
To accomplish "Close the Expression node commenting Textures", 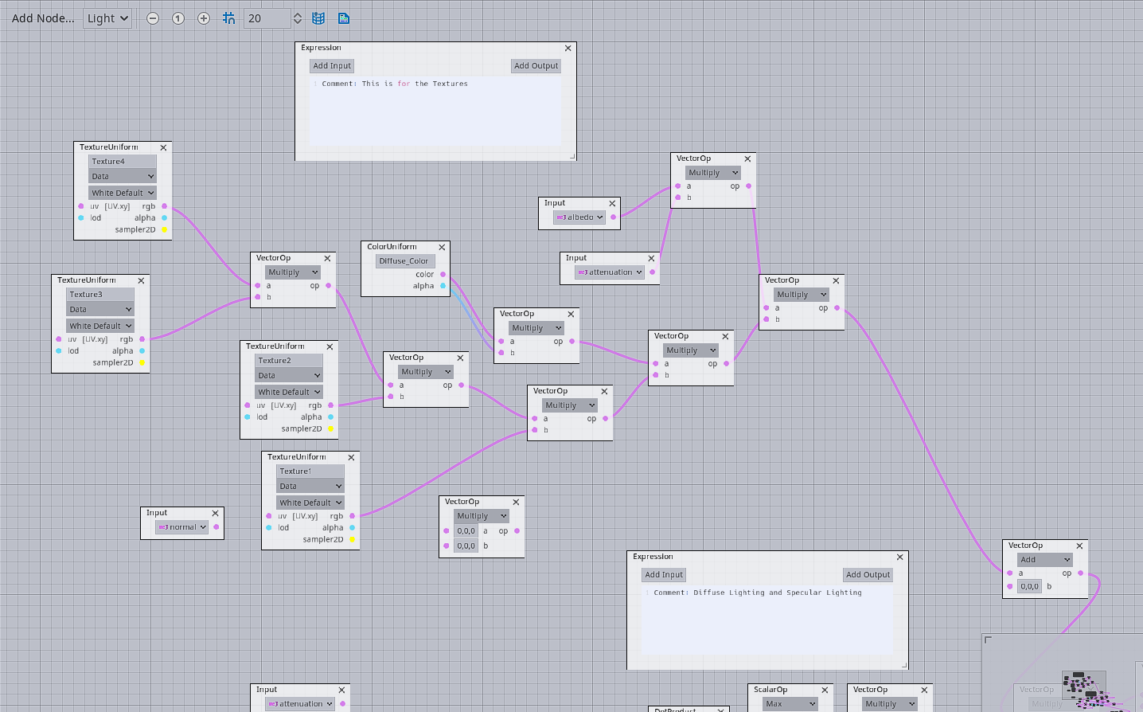I will point(568,48).
